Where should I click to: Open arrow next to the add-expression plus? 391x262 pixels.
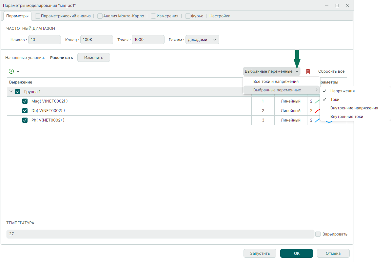pos(18,71)
